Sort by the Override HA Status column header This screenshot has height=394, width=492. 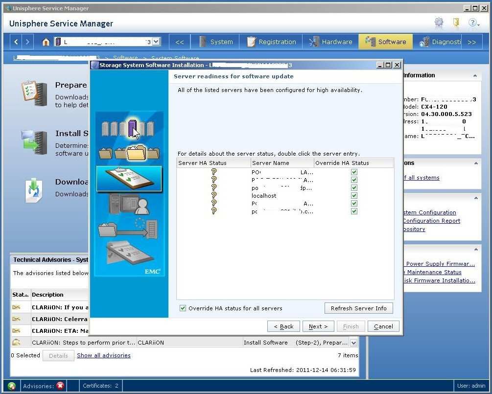coord(353,163)
